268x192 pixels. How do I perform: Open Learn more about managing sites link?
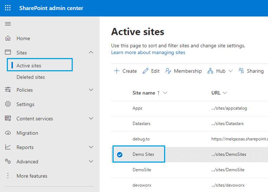coord(148,52)
